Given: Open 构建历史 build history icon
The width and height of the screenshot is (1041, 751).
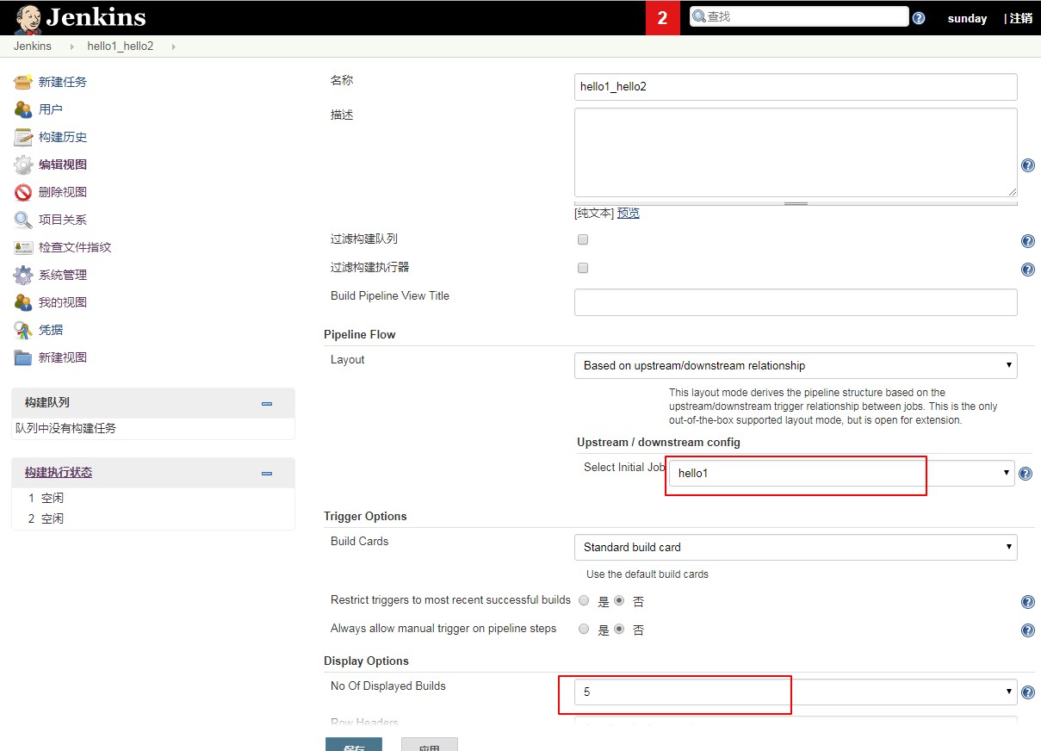Looking at the screenshot, I should [23, 137].
